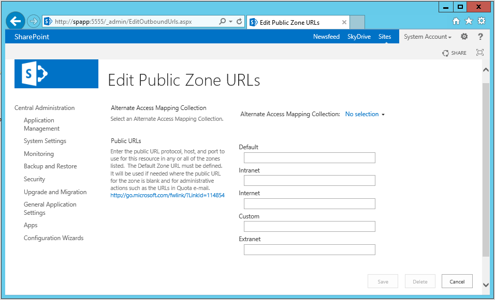Click the SharePoint brand text in the suite bar
The image size is (495, 300).
tap(32, 37)
